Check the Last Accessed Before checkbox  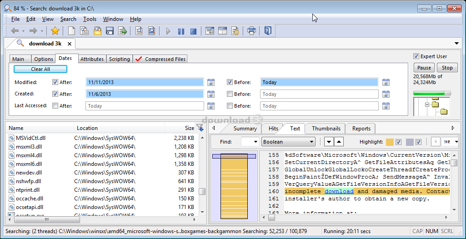pos(230,105)
